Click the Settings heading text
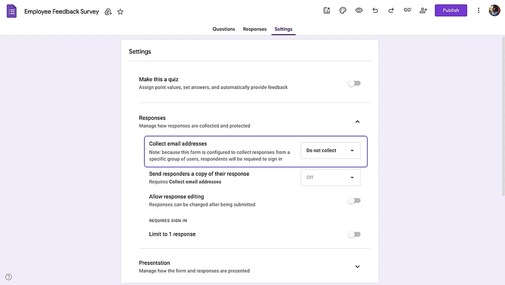The height and width of the screenshot is (285, 505). tap(140, 51)
